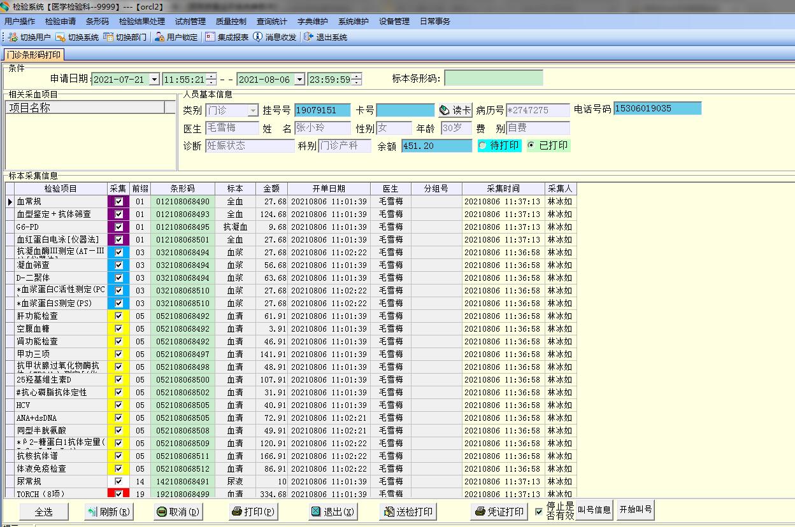
Task: Open the 检验结果处理 menu
Action: [141, 21]
